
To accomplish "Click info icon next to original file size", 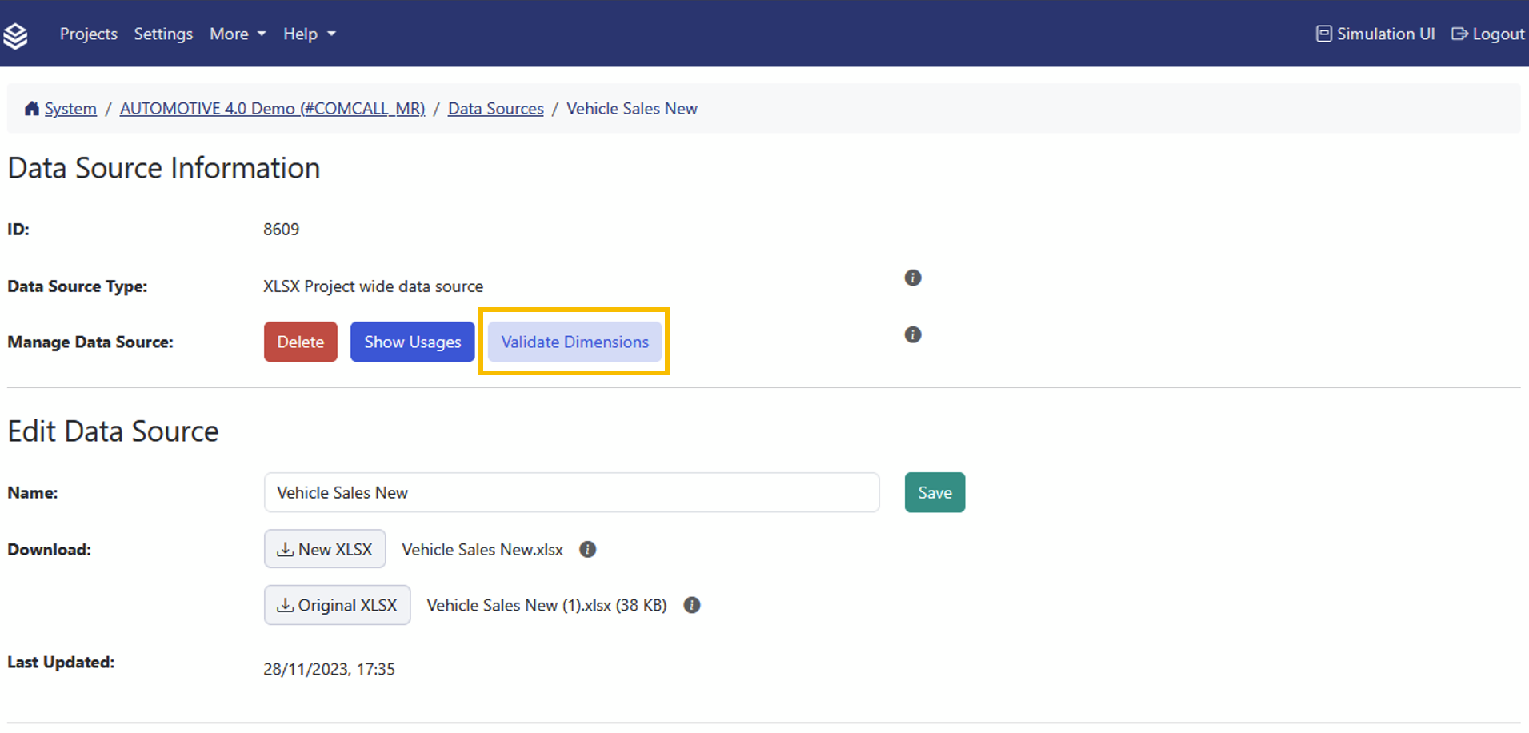I will [x=692, y=605].
